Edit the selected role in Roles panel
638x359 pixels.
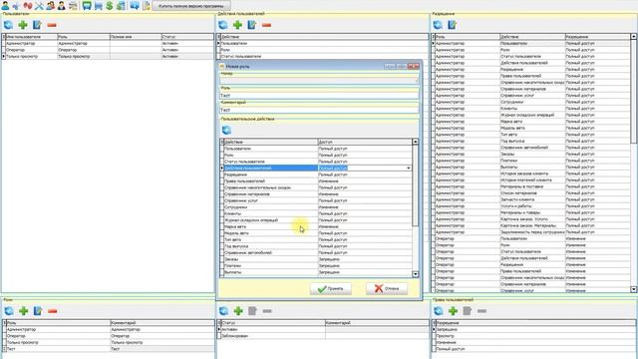pyautogui.click(x=38, y=311)
